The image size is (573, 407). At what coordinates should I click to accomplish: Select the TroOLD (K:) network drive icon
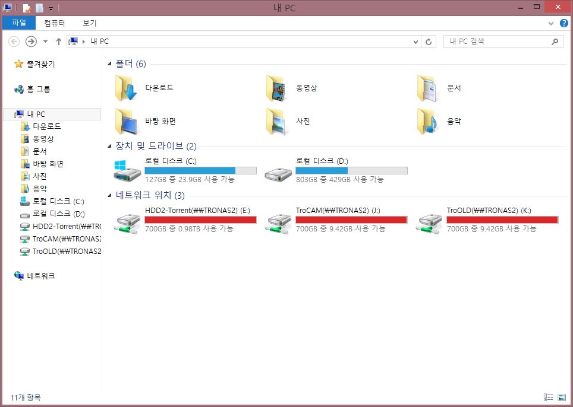tap(429, 223)
